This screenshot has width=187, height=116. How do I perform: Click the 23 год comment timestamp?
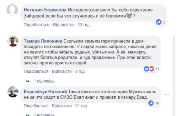pos(84,25)
